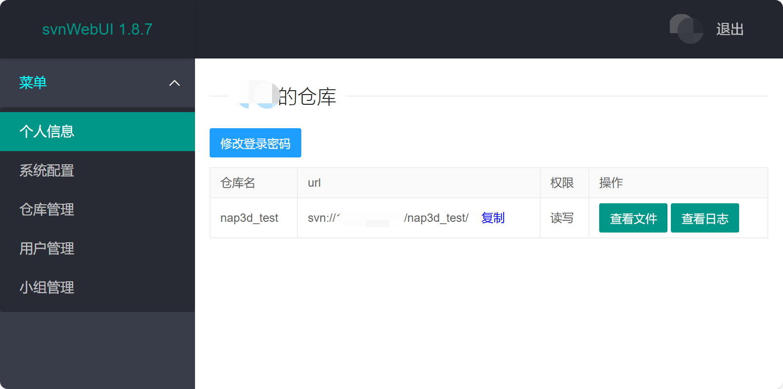The image size is (783, 389).
Task: Open the 系统配置 sidebar page
Action: (47, 171)
